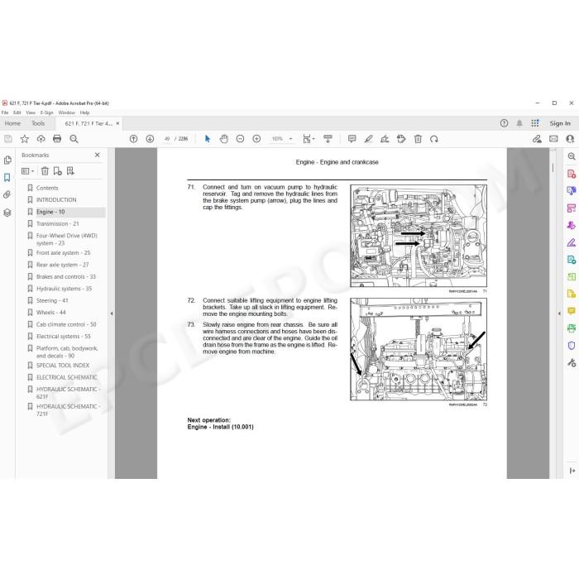This screenshot has height=579, width=579.
Task: Open the Window menu
Action: click(66, 112)
